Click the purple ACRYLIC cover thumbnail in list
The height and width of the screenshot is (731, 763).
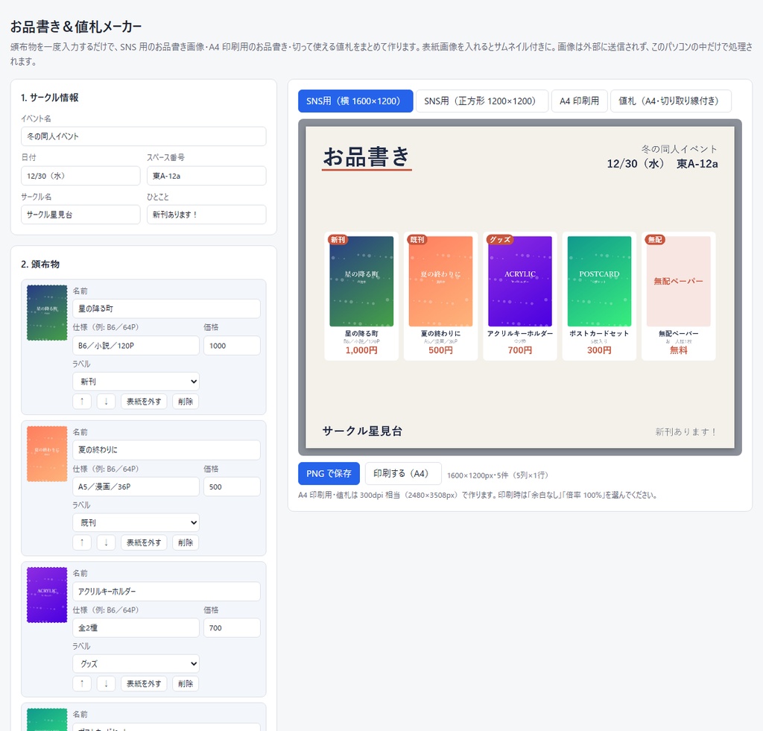[x=47, y=595]
